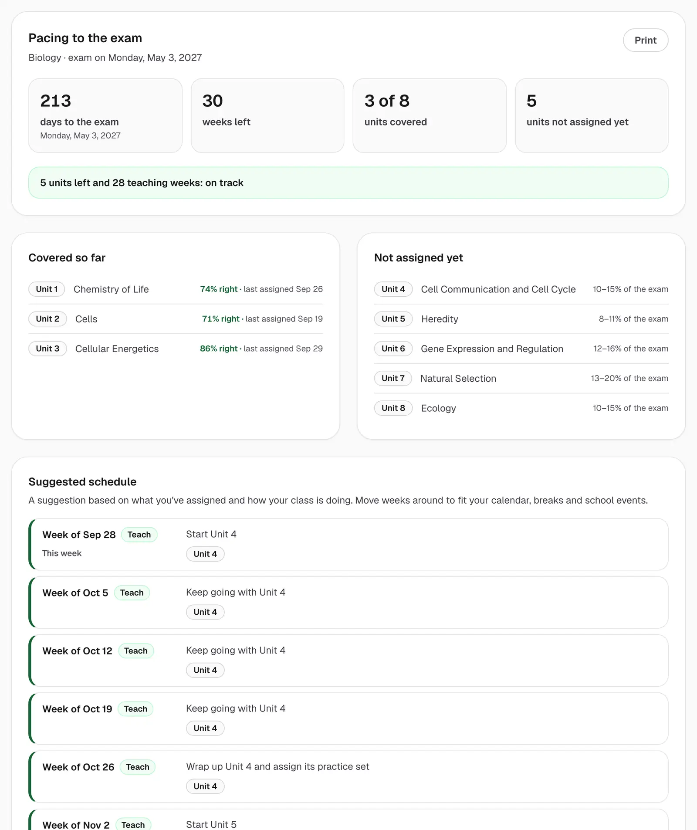Click the 74% right score

pyautogui.click(x=219, y=289)
